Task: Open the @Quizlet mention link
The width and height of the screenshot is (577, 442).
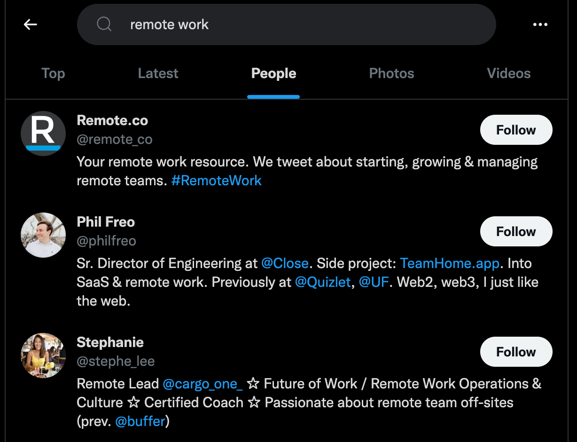Action: [323, 282]
